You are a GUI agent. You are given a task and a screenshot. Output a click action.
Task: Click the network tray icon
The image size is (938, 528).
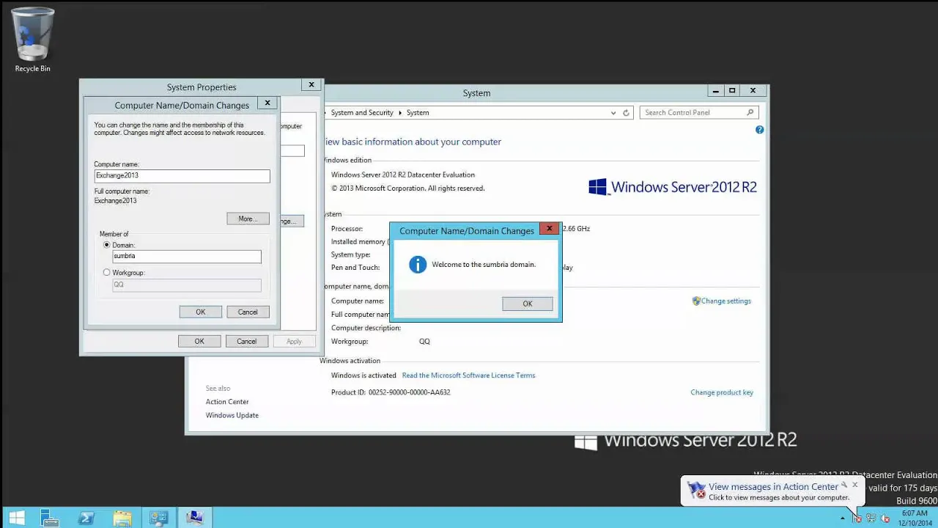[x=871, y=518]
